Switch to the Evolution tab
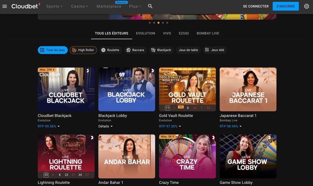 (145, 33)
